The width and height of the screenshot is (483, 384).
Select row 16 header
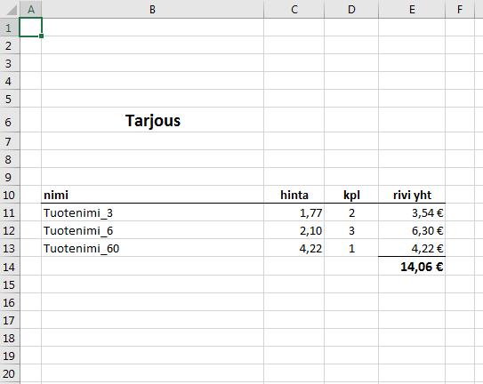10,302
